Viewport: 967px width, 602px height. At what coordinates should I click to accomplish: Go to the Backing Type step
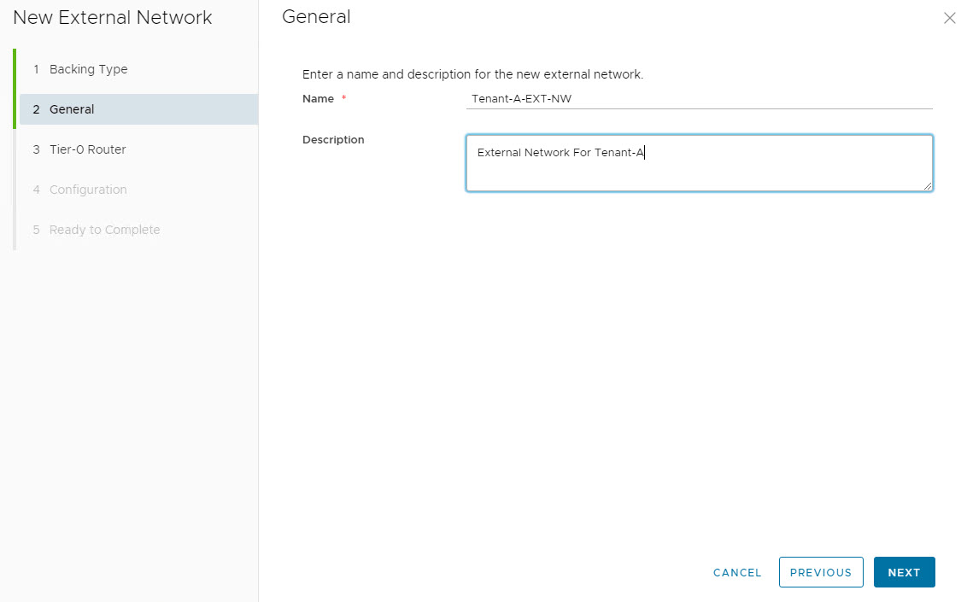point(88,69)
